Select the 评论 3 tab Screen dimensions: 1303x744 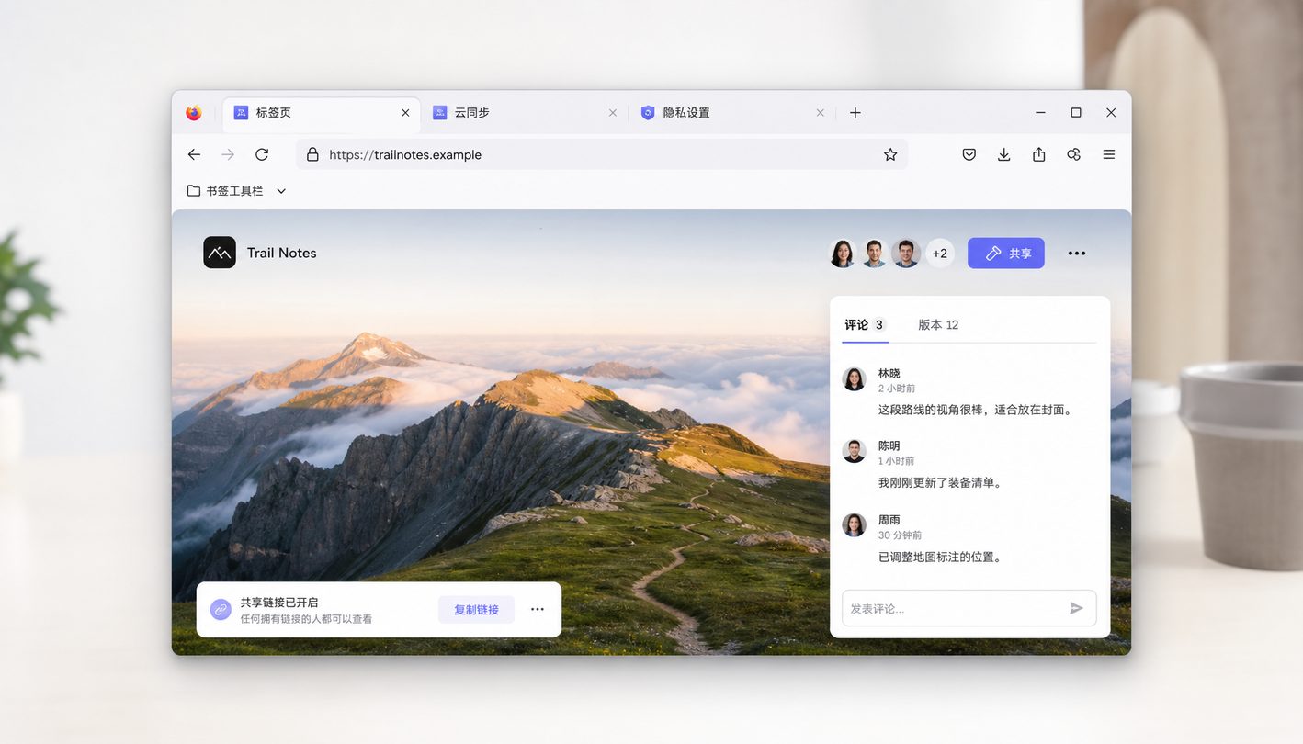[x=865, y=325]
